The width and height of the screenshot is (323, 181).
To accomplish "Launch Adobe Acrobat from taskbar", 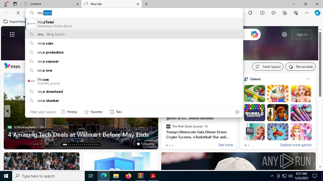I will click(153, 176).
